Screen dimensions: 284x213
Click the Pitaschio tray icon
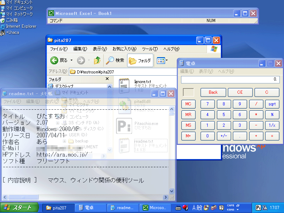[x=258, y=208]
